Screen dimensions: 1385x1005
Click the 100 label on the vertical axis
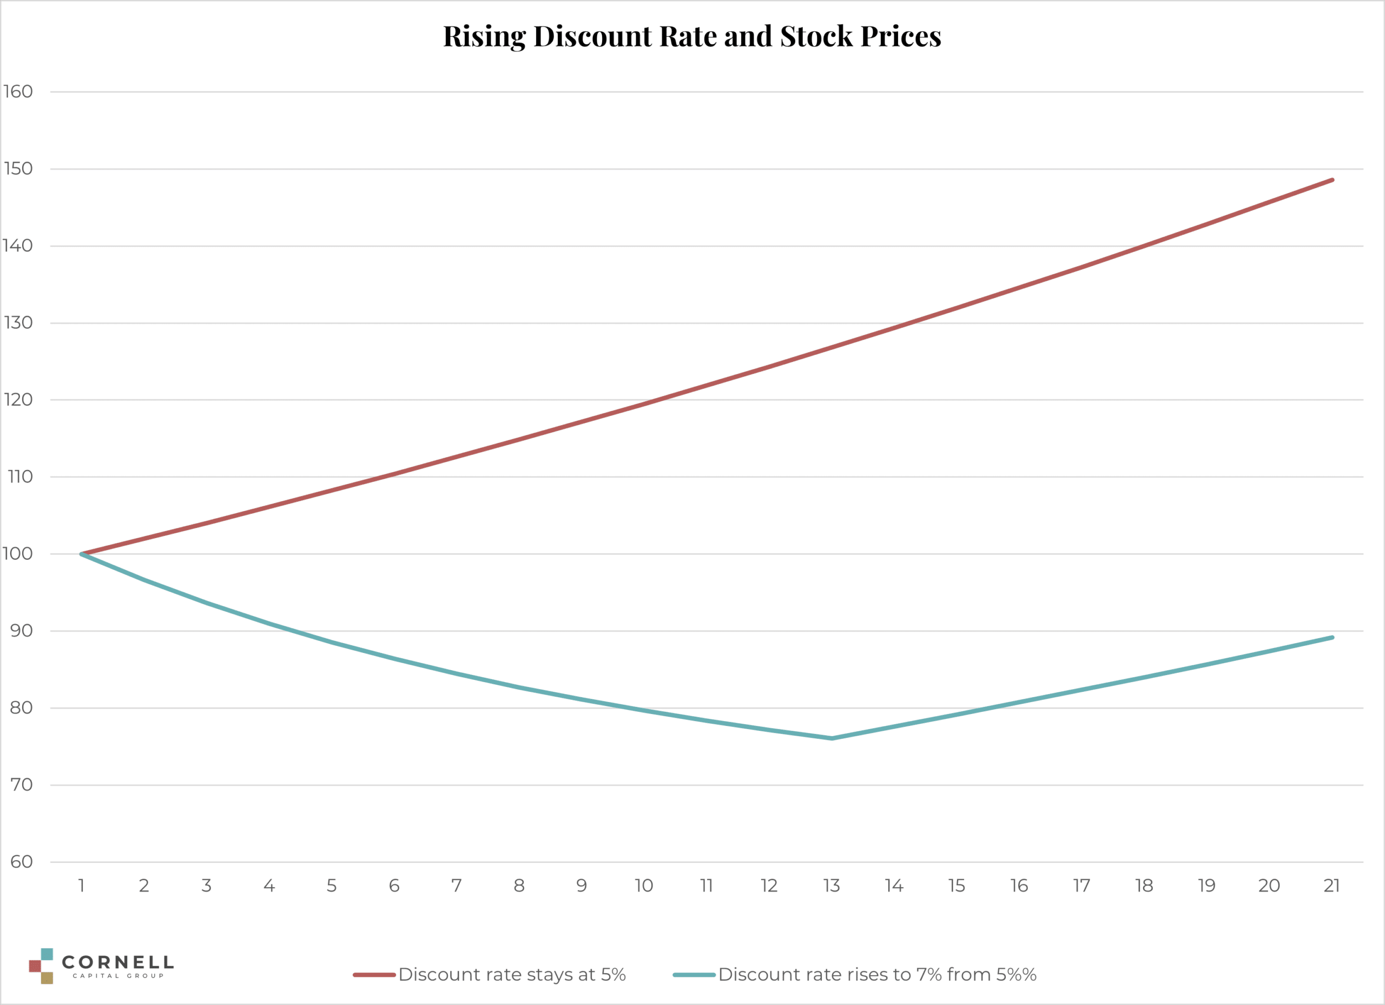[x=18, y=554]
